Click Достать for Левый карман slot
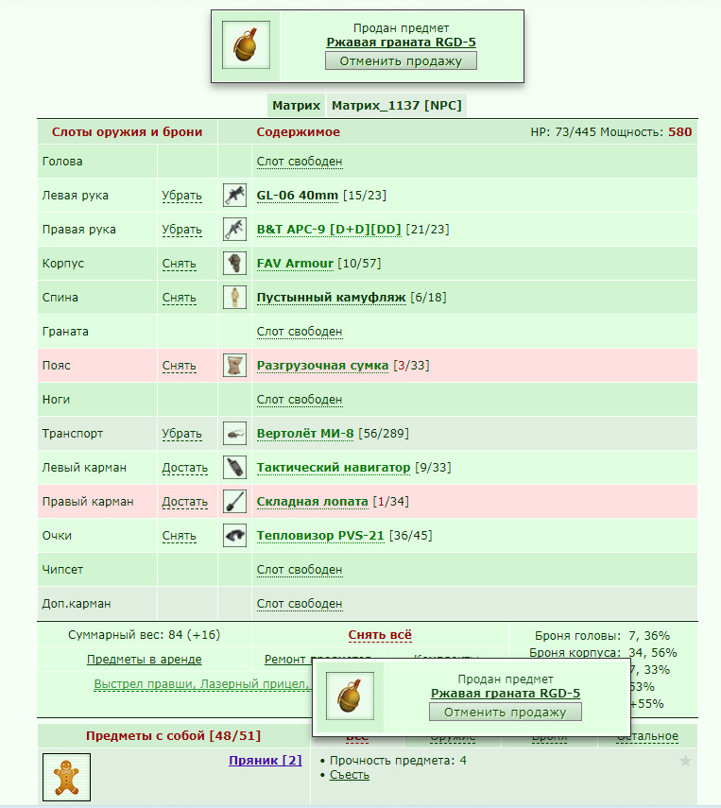The image size is (721, 808). 184,468
